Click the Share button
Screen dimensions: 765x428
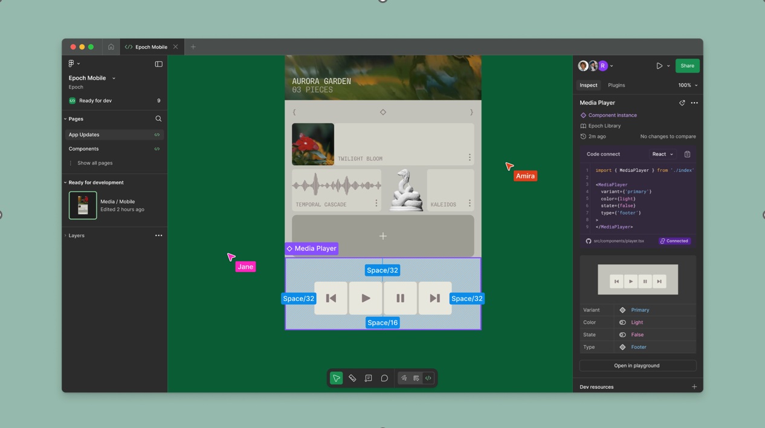(687, 66)
